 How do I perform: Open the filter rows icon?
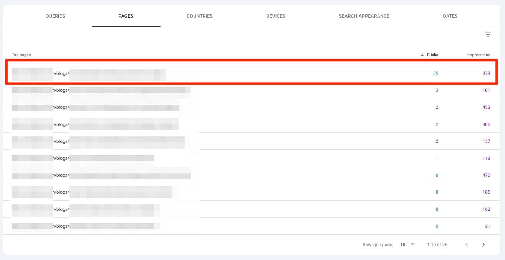click(488, 35)
